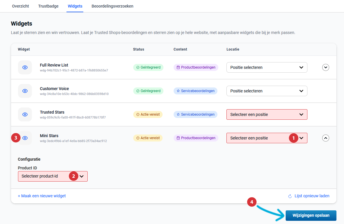Open the Customer Voice position dropdown
The image size is (344, 224).
tap(266, 91)
